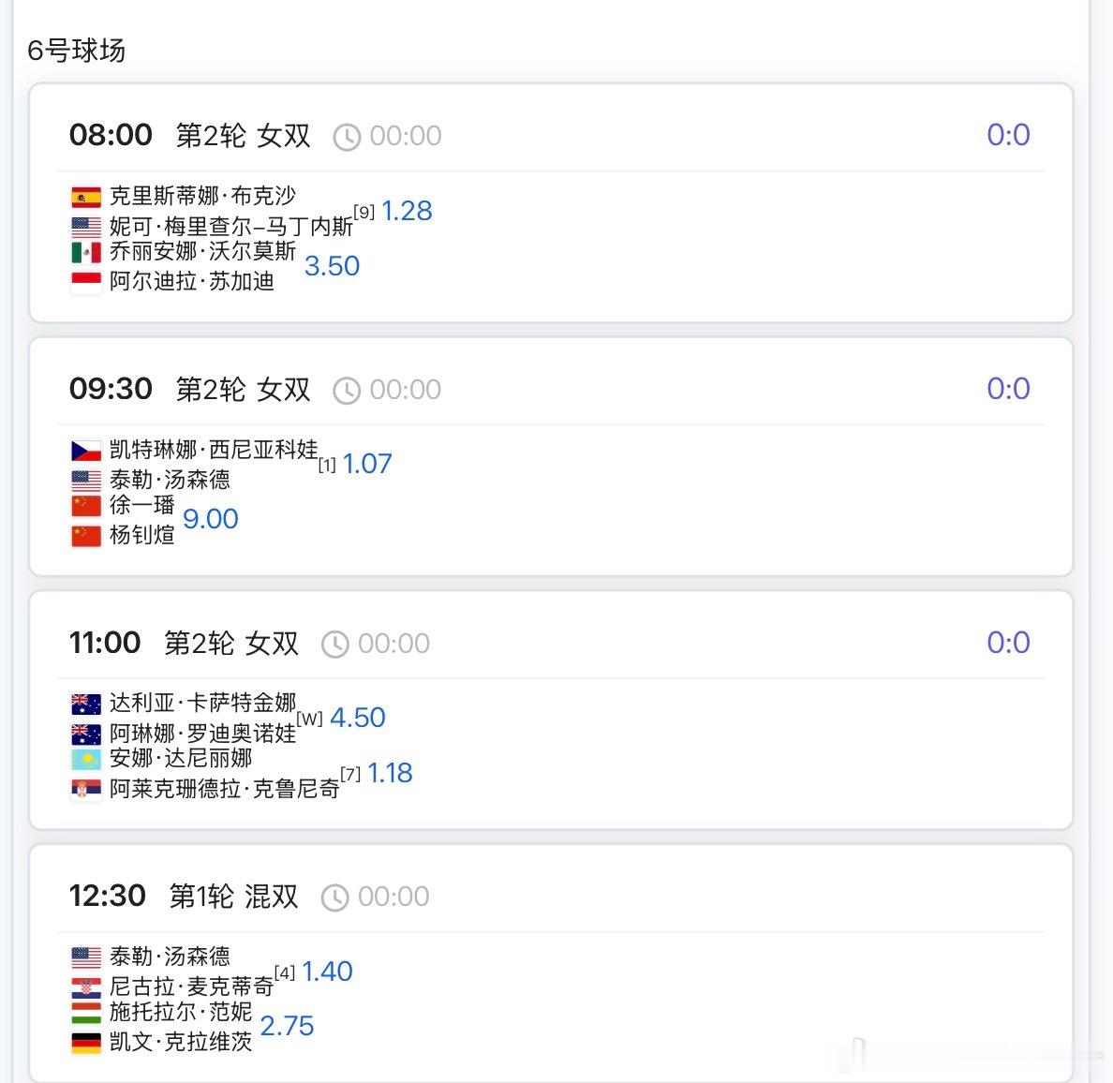Click Mexico flag beside 乔丽安娜·沃尔莫斯
Viewport: 1113px width, 1083px height.
tap(86, 252)
